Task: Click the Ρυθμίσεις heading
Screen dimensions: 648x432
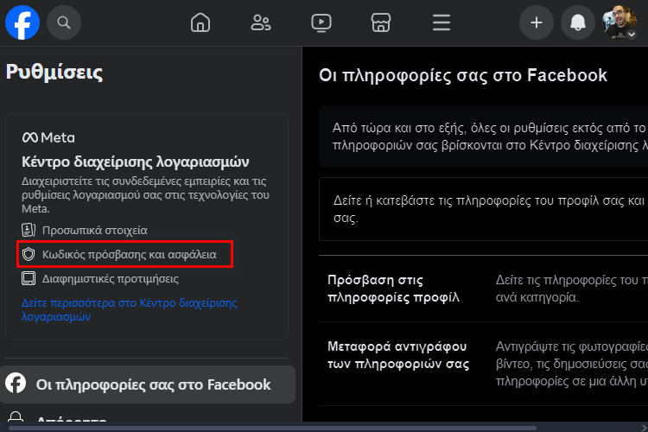Action: tap(54, 73)
